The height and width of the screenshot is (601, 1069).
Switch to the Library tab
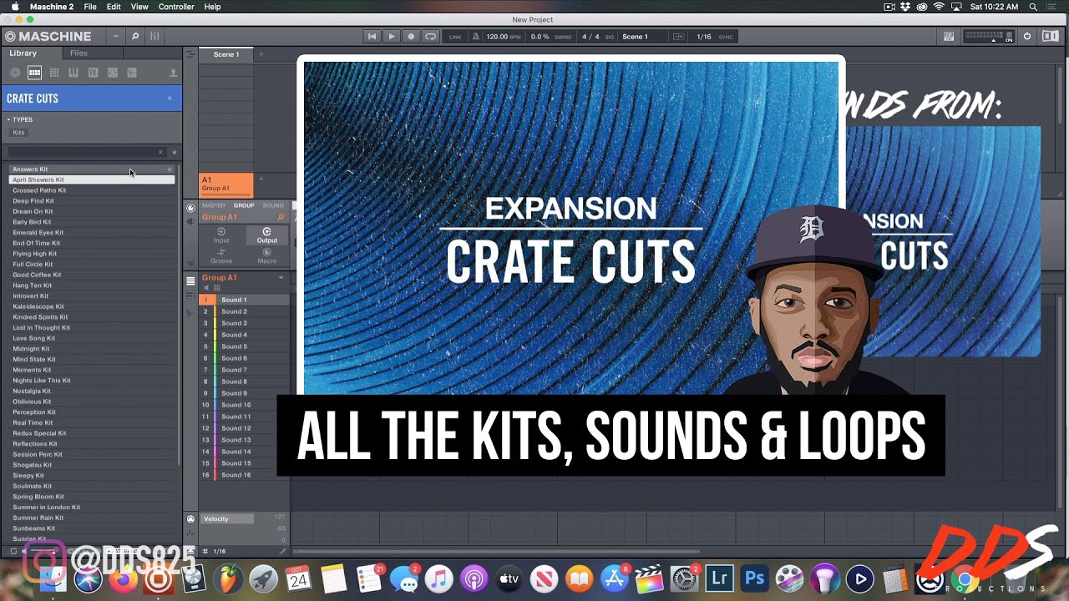coord(23,53)
